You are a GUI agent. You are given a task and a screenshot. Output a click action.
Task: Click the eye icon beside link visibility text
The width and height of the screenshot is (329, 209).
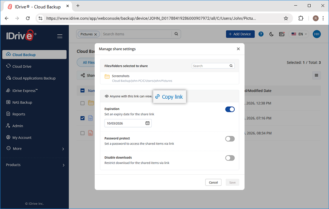pos(107,96)
